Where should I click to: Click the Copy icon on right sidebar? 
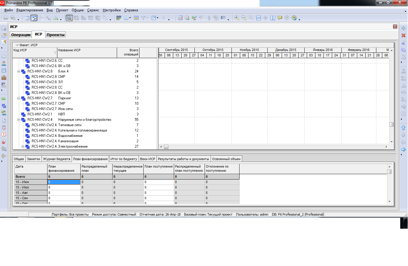click(x=403, y=50)
